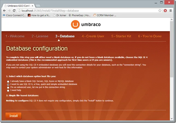The height and width of the screenshot is (123, 176).
Task: Select the blank SQL Server database option
Action: [x=8, y=82]
